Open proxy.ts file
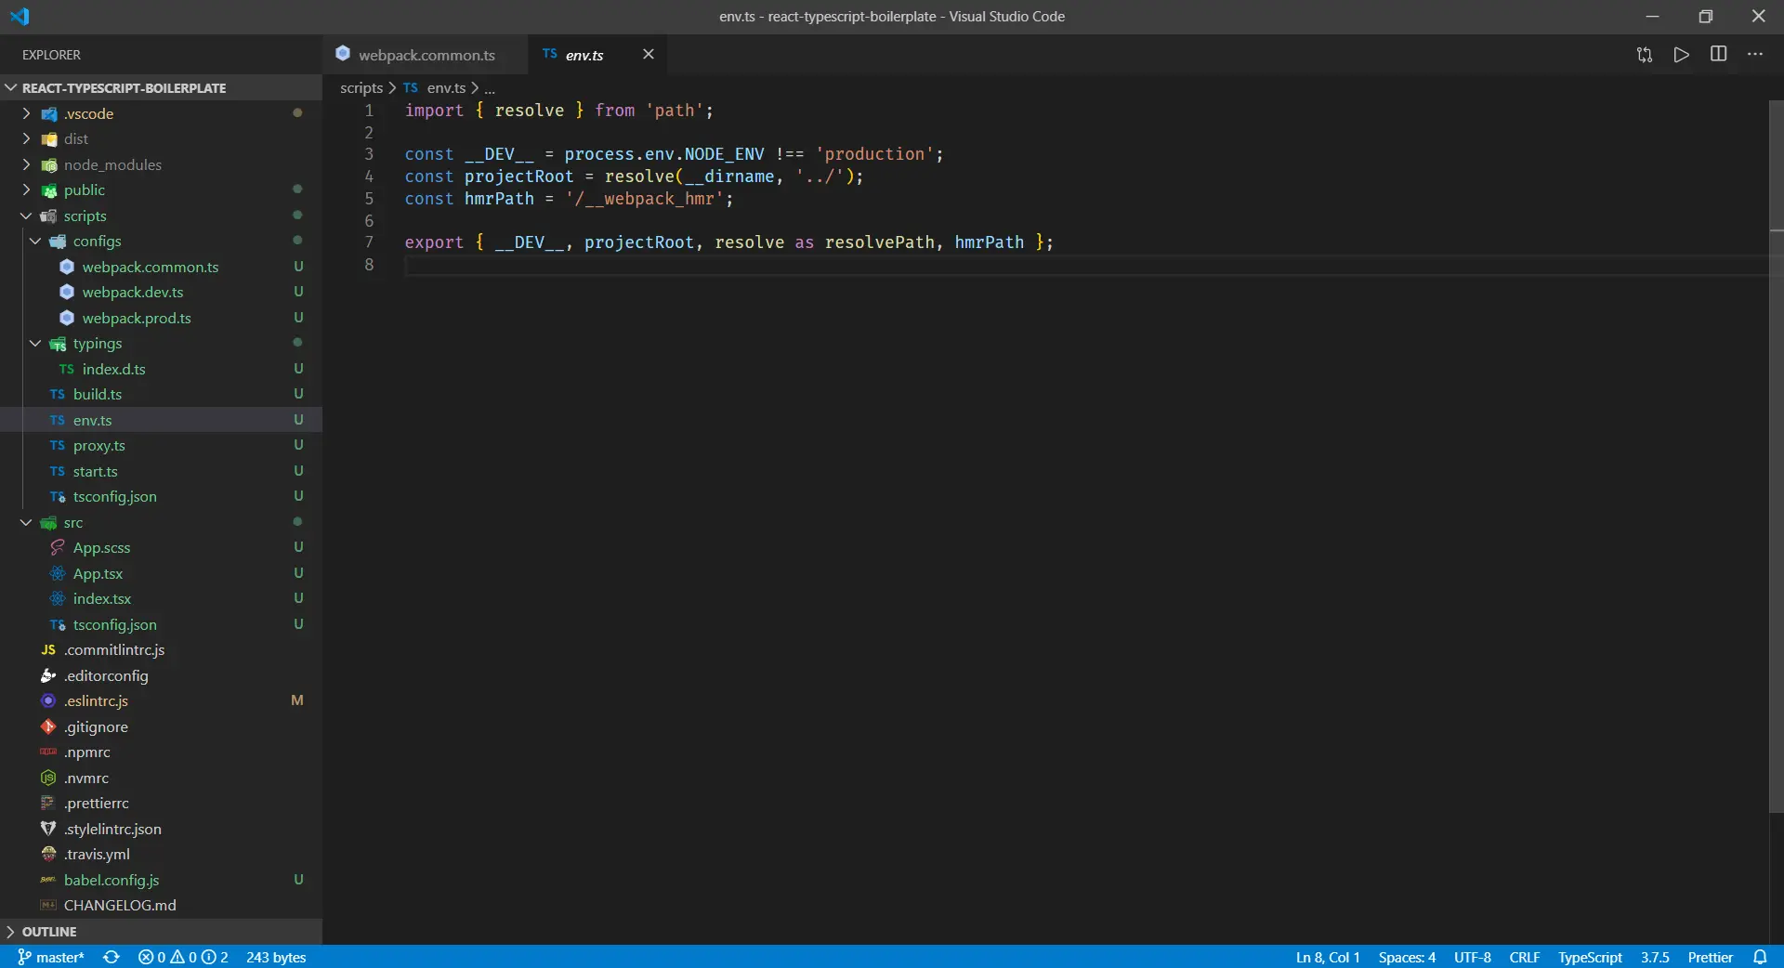 (161, 445)
